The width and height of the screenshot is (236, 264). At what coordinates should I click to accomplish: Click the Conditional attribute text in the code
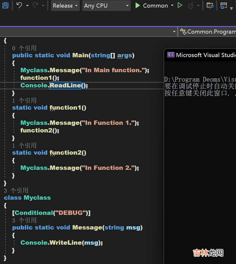tap(34, 213)
